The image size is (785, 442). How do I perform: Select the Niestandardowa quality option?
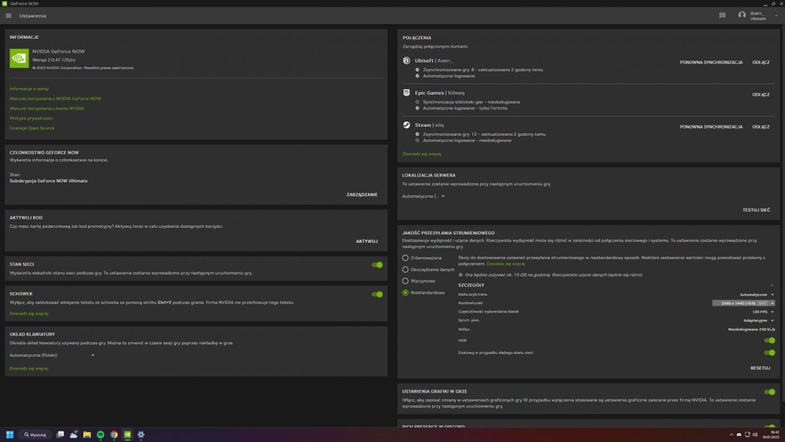click(x=405, y=293)
